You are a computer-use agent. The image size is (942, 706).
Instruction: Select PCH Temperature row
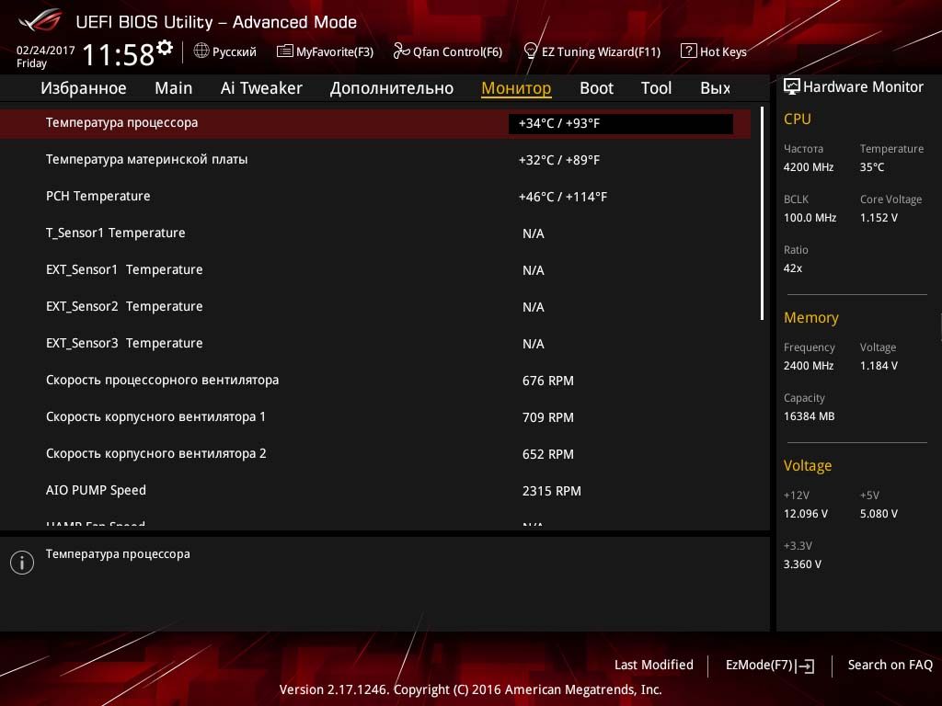[x=375, y=197]
